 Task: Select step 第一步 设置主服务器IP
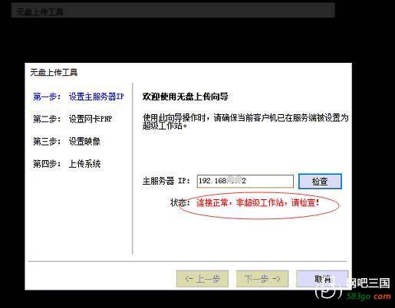click(78, 97)
